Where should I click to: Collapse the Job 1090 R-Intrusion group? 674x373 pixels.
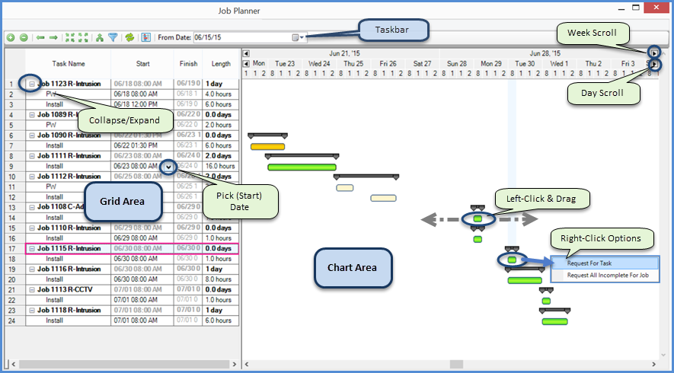click(31, 135)
